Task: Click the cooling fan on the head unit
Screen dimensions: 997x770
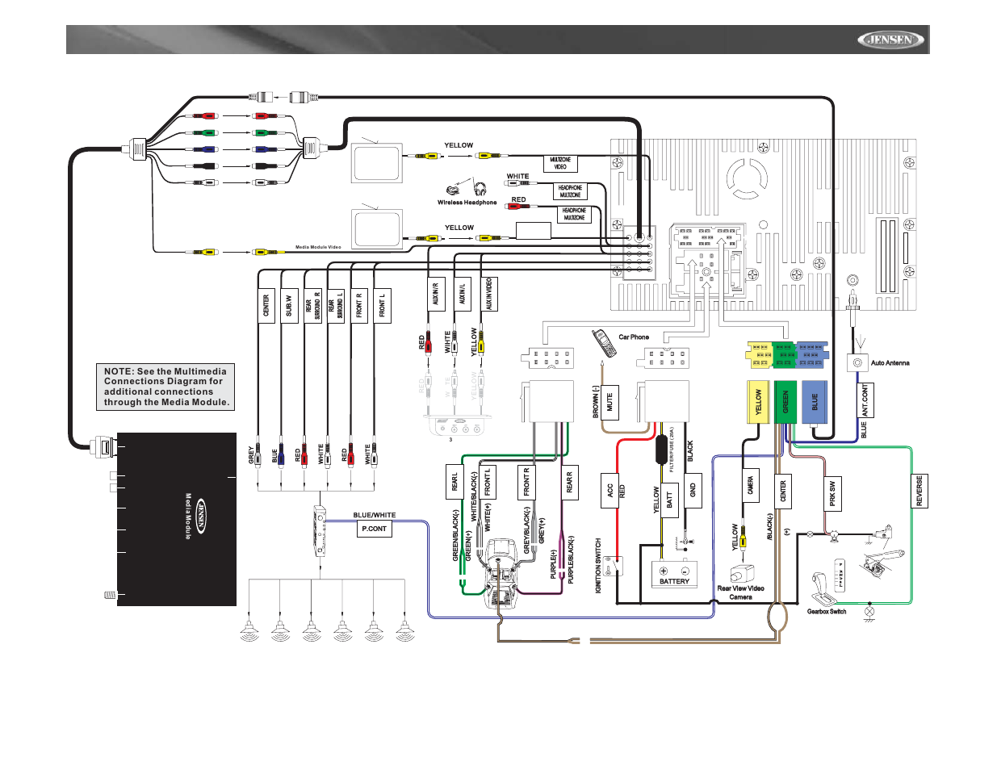Action: [x=748, y=177]
